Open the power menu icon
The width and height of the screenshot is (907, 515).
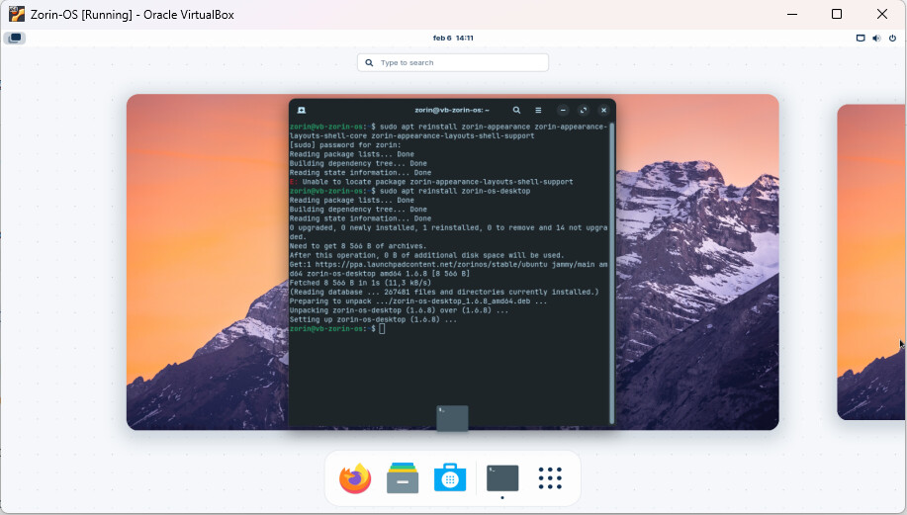(892, 39)
